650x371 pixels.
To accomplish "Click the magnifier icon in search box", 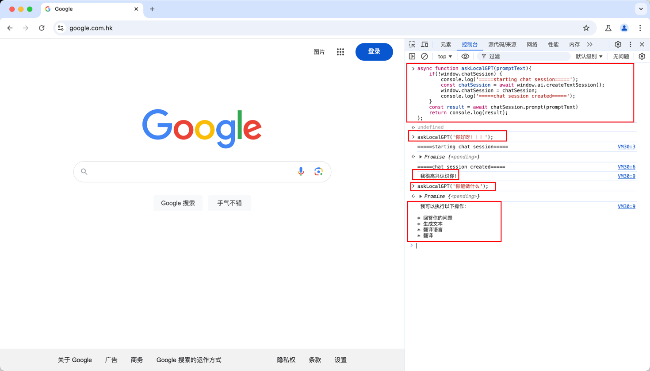I will [84, 172].
